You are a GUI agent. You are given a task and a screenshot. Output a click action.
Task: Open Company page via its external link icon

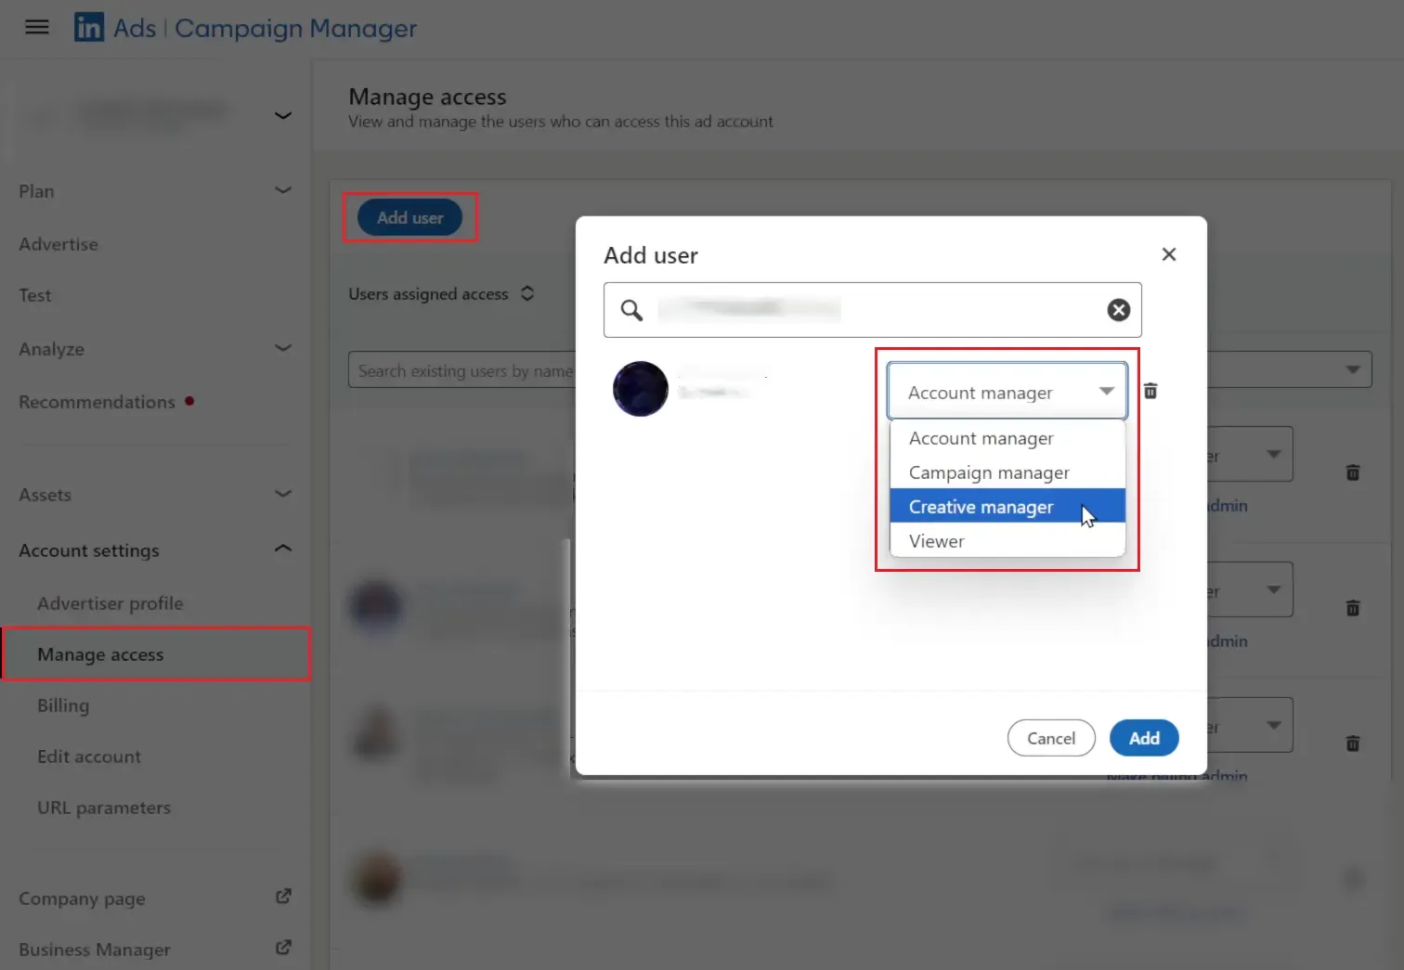click(283, 897)
